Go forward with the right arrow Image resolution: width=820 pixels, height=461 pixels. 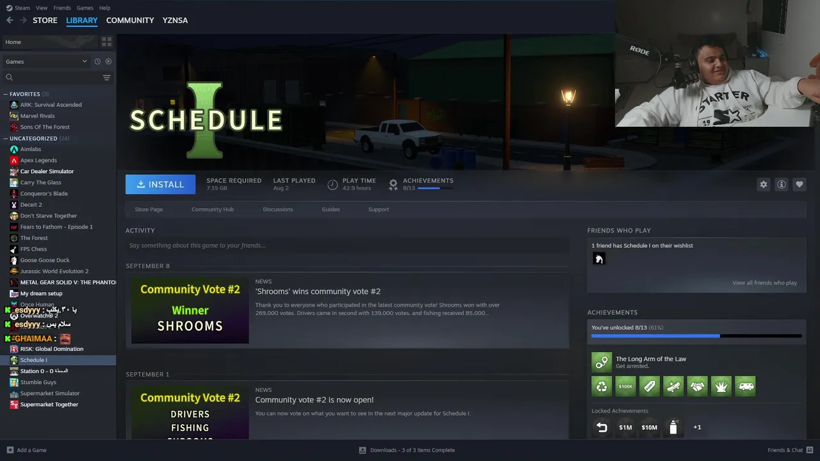click(x=23, y=20)
